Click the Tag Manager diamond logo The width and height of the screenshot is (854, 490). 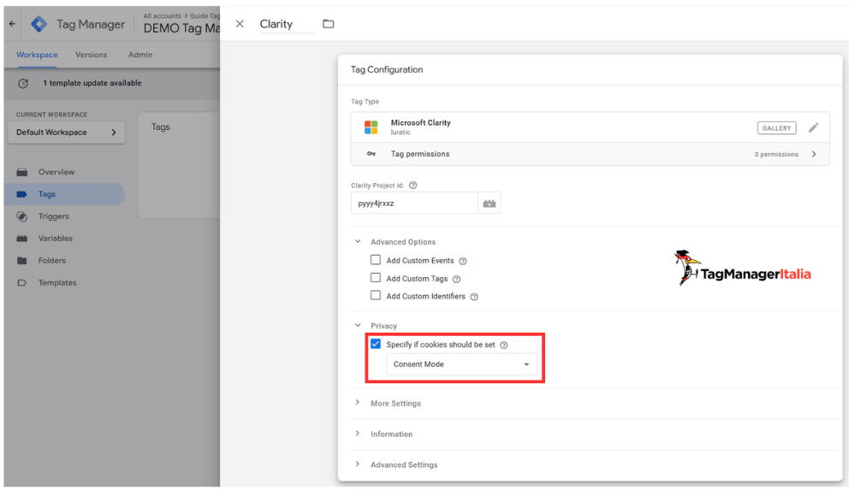point(39,24)
